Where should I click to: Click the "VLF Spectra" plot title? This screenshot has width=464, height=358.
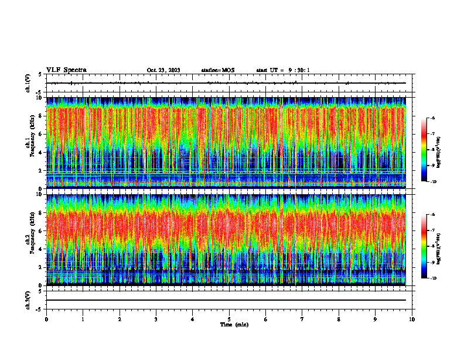66,70
